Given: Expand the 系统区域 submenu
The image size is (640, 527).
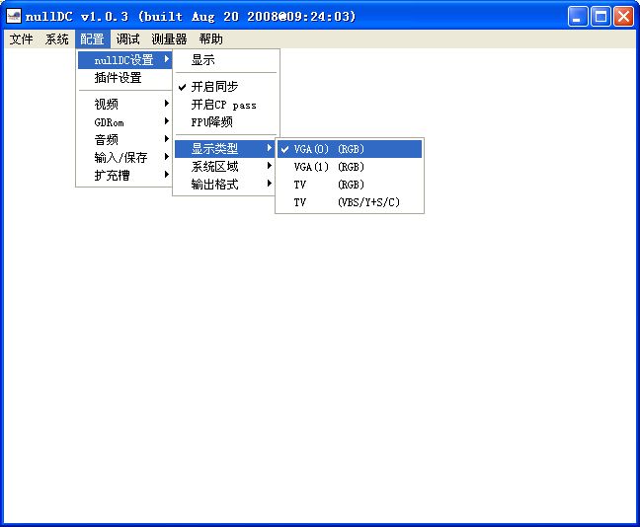Looking at the screenshot, I should click(x=224, y=167).
